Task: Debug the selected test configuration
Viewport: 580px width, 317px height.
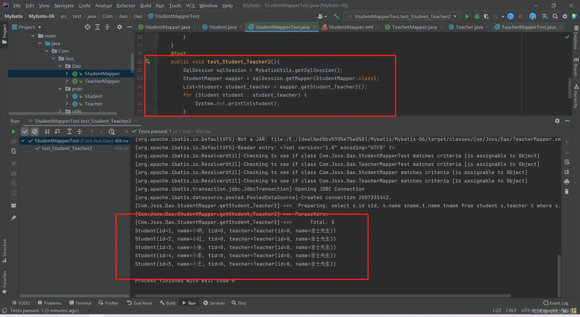Action: coord(477,16)
